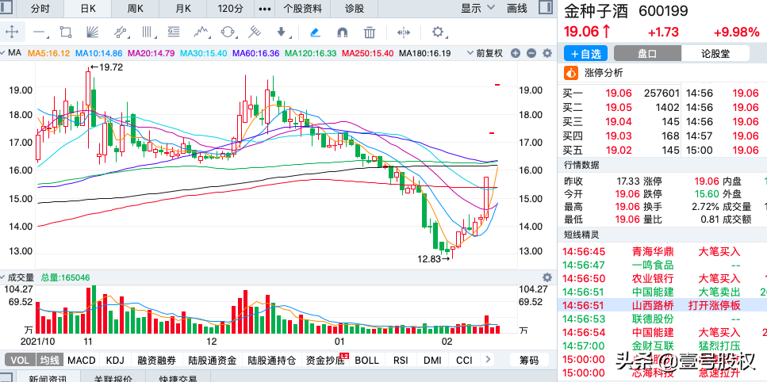Click the plus zoom-in chart icon
767x382 pixels.
[515, 53]
